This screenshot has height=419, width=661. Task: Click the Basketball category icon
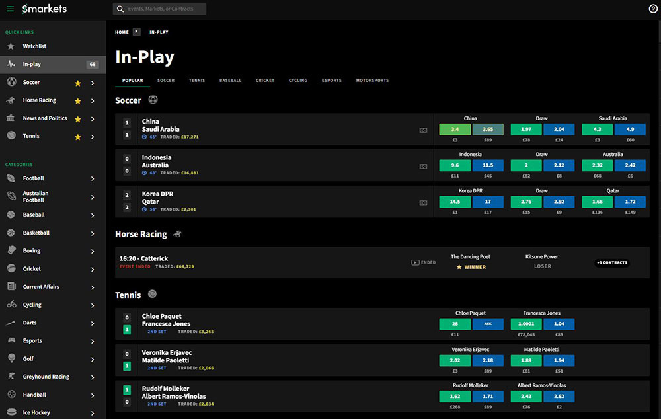pos(11,233)
